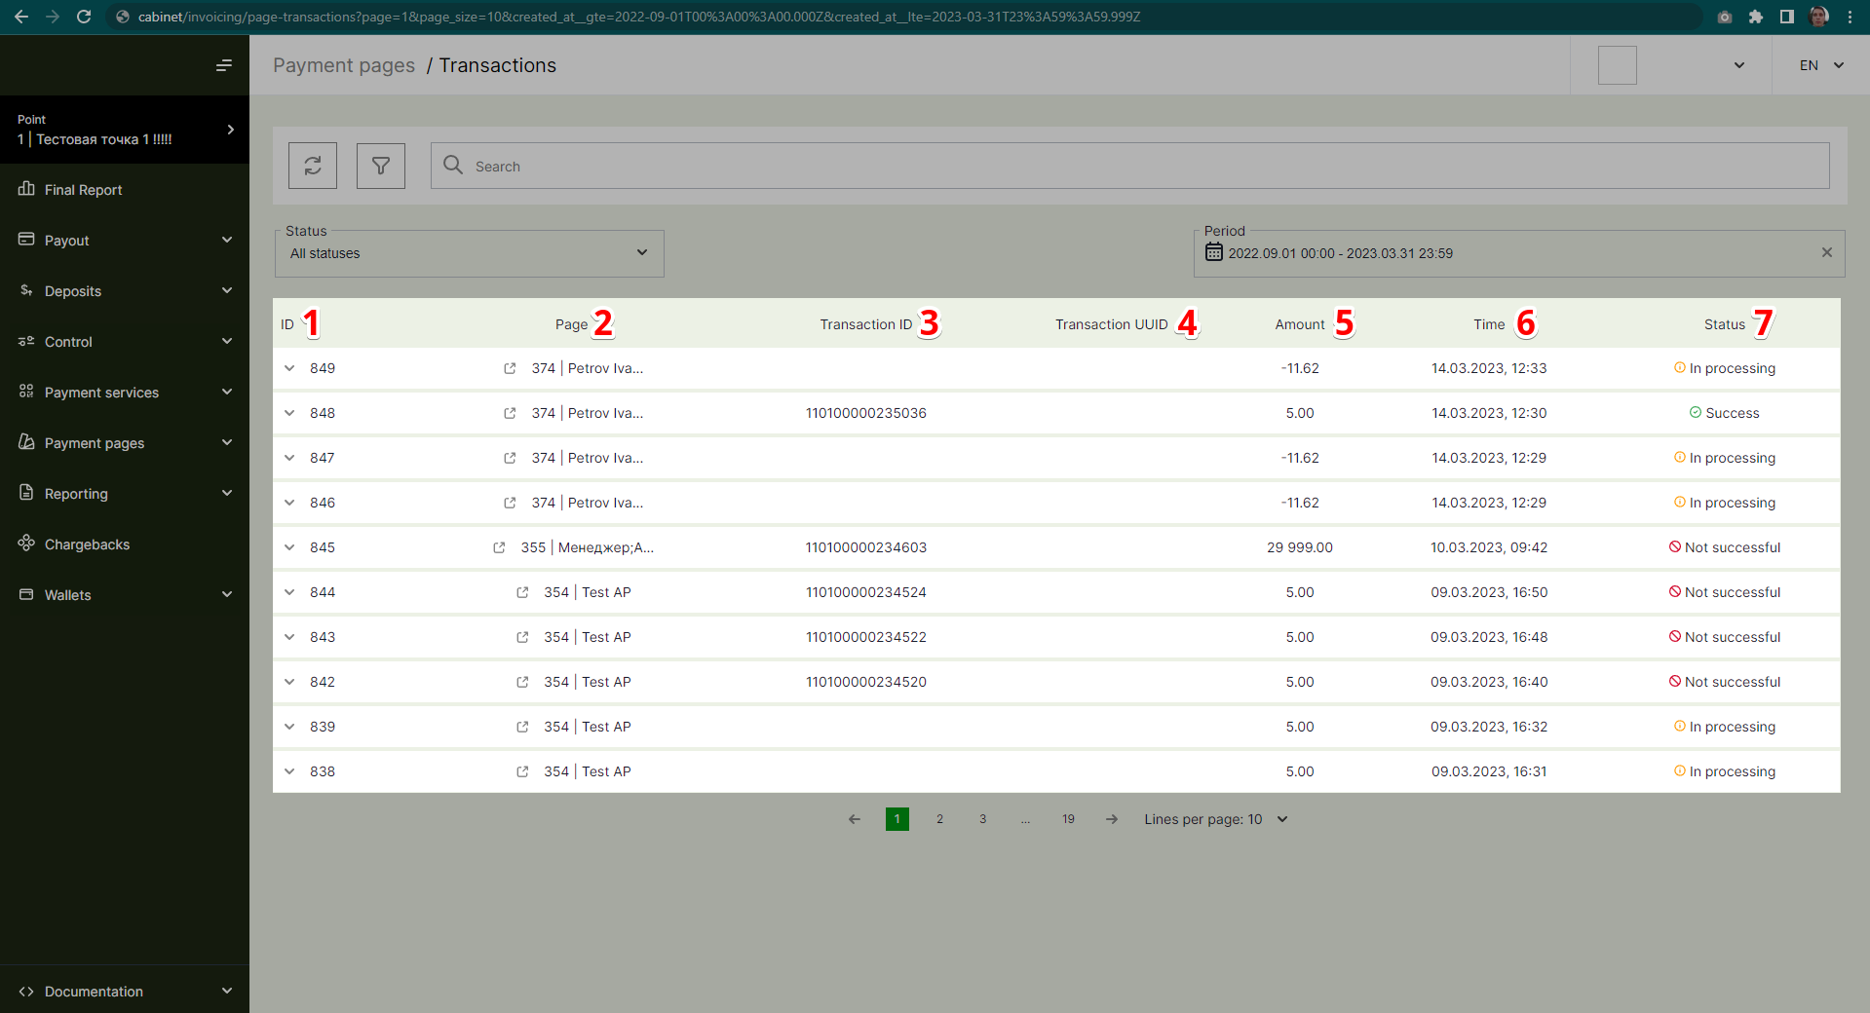Click the Time column header

click(1489, 324)
